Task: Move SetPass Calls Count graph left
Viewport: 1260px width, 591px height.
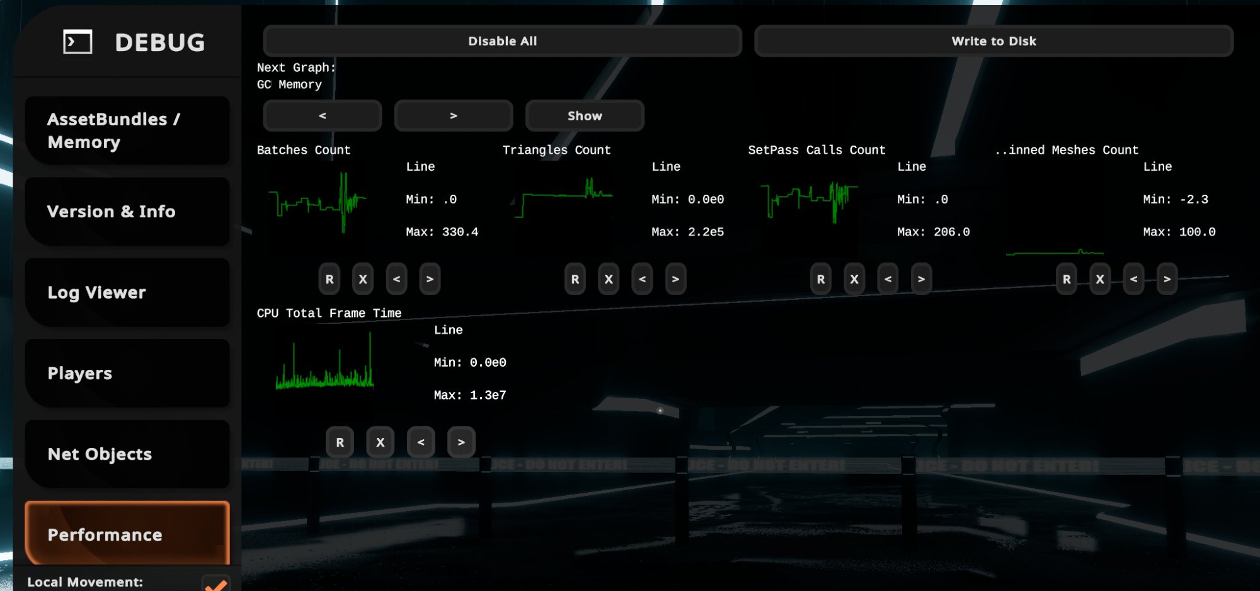Action: click(888, 279)
